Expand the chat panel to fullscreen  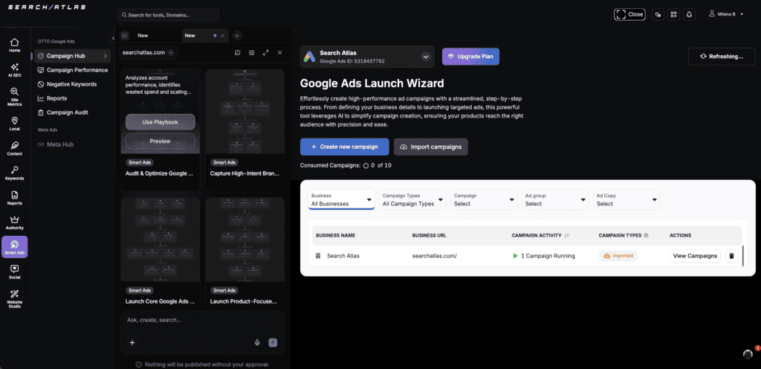(265, 52)
